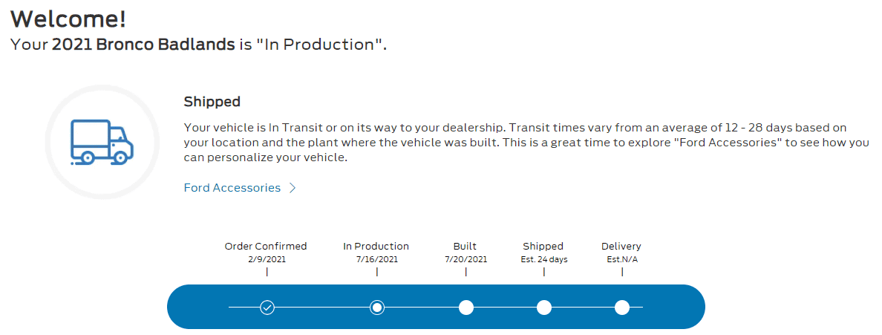Click the In Production timeline label
Screen dimensions: 882x335
(x=376, y=246)
